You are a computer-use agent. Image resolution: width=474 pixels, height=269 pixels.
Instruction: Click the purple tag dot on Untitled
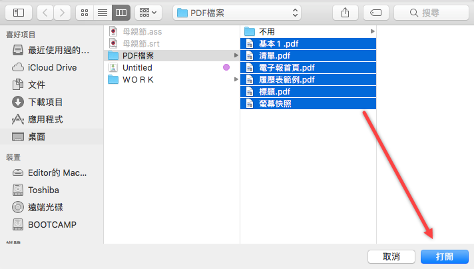click(226, 67)
